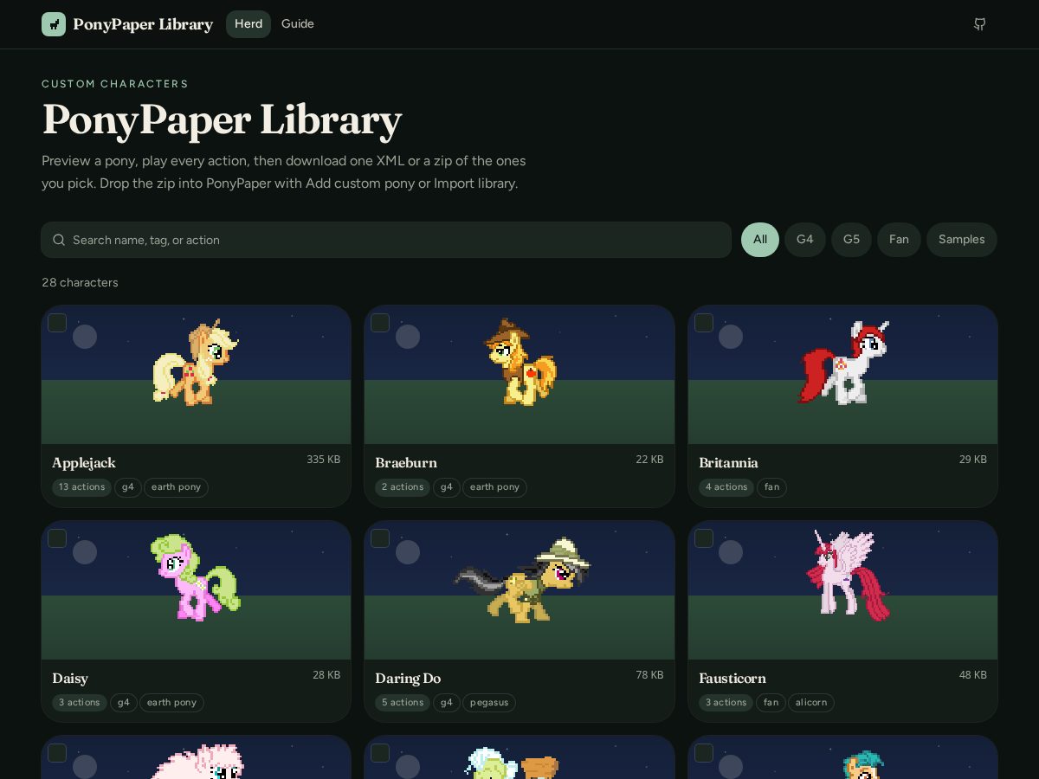This screenshot has width=1039, height=779.
Task: Preview the Braeburn pony sprite
Action: click(519, 362)
